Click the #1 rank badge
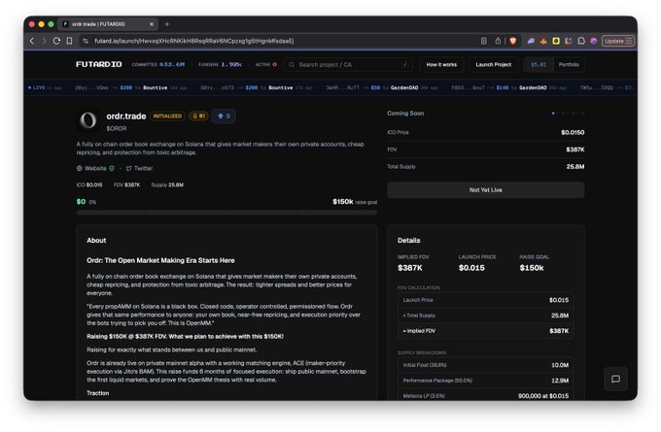Viewport: 661px width, 432px height. (198, 116)
